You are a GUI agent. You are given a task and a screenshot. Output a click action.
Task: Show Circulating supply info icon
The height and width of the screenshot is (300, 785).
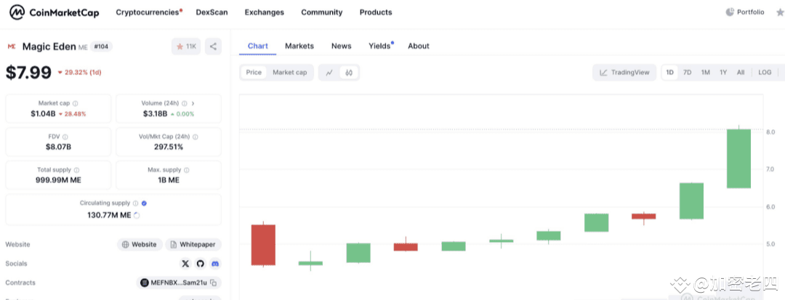point(135,203)
